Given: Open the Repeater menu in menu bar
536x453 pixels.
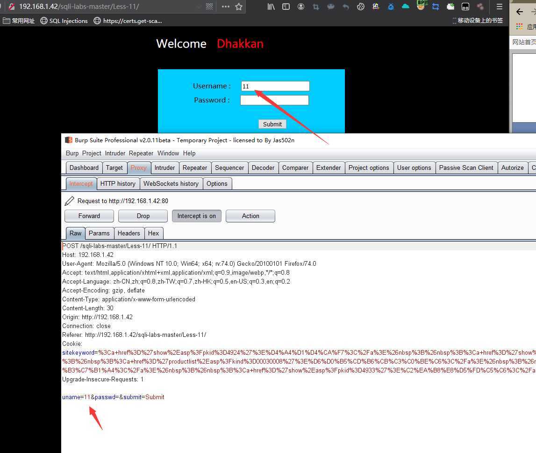Looking at the screenshot, I should point(141,153).
